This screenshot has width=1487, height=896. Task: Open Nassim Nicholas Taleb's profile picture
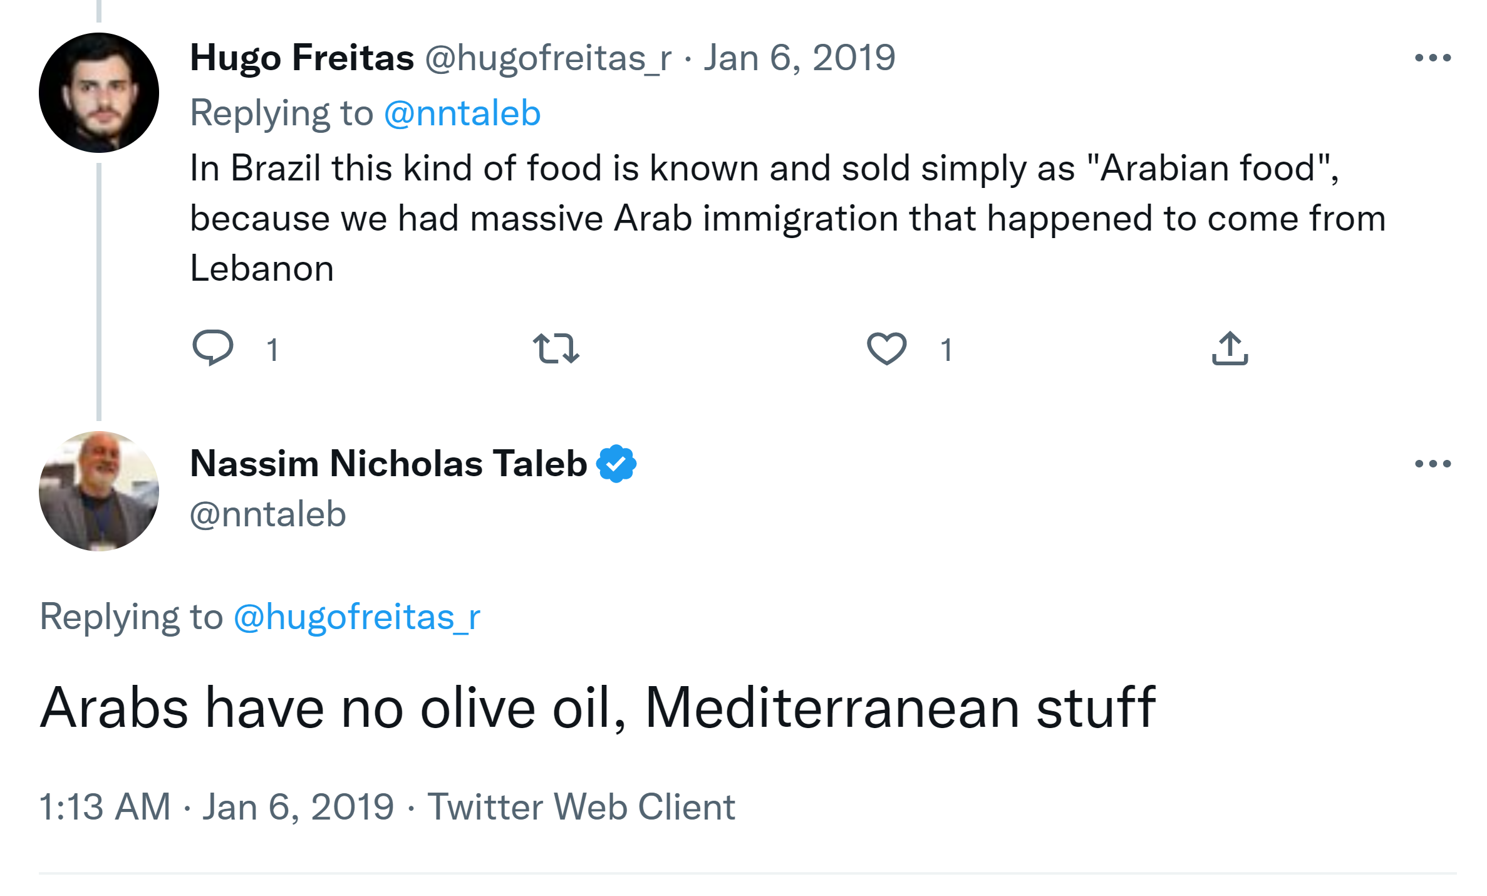click(x=99, y=491)
